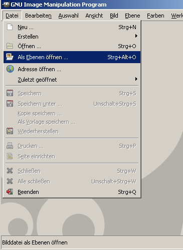This screenshot has width=183, height=250.
Task: Click the globe icon for Adresse öffnen
Action: (10, 69)
